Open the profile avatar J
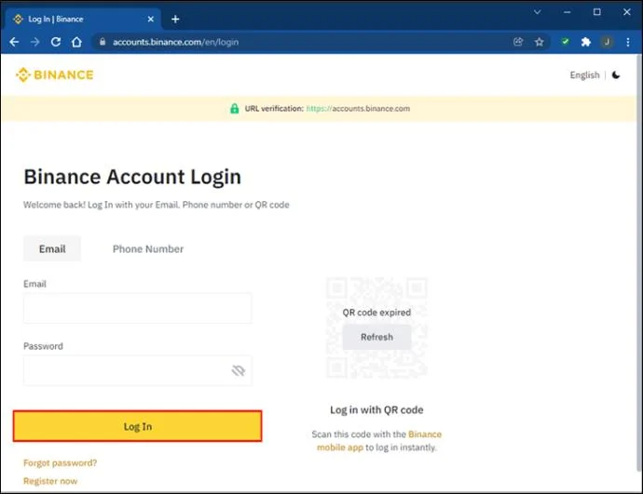Screen dimensions: 643x494 click(607, 42)
